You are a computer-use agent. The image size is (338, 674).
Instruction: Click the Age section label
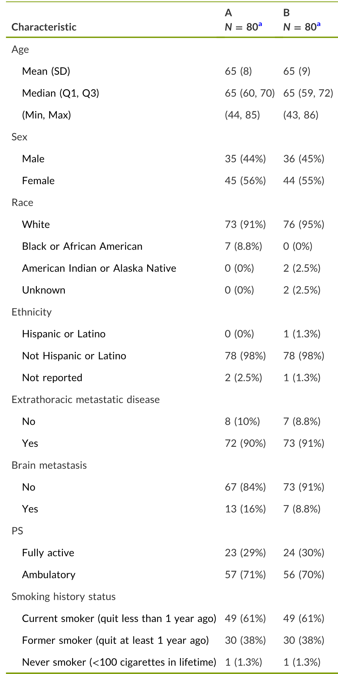(20, 49)
